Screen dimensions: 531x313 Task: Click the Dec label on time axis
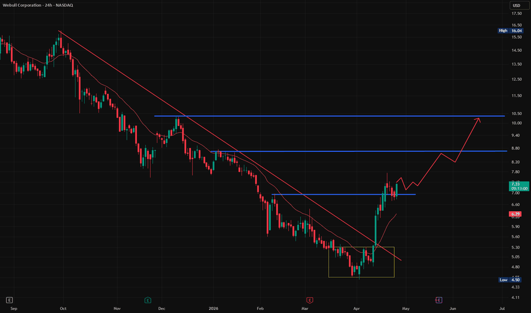pos(162,308)
